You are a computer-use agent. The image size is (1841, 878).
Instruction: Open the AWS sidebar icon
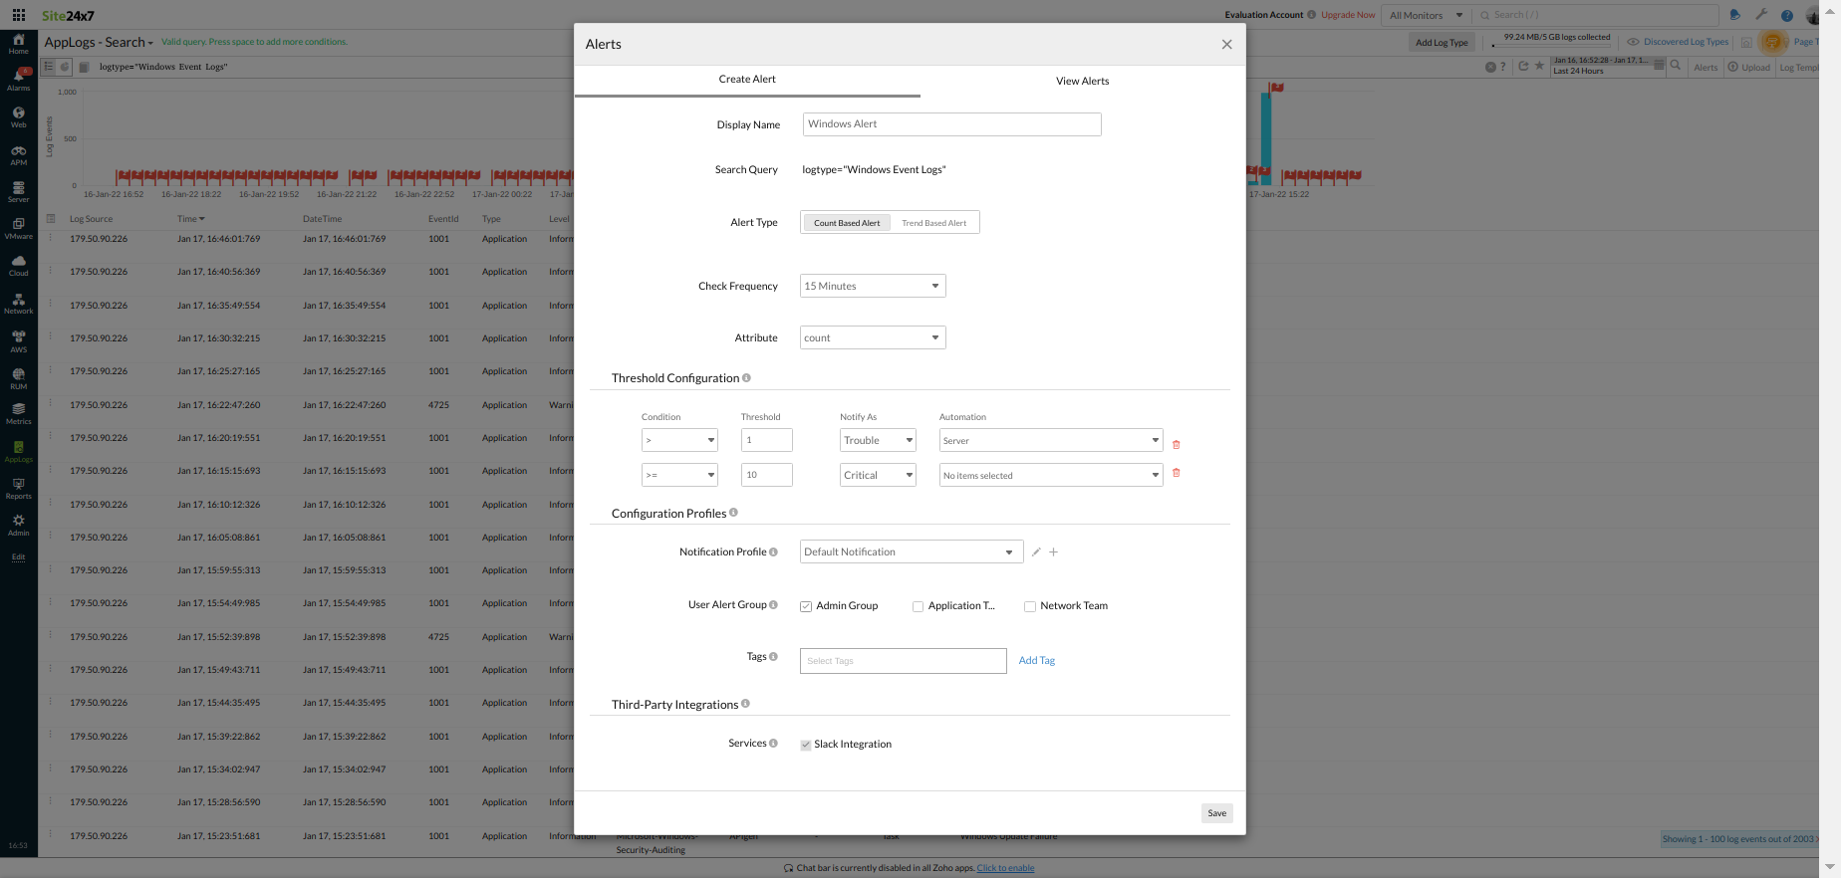pyautogui.click(x=18, y=340)
